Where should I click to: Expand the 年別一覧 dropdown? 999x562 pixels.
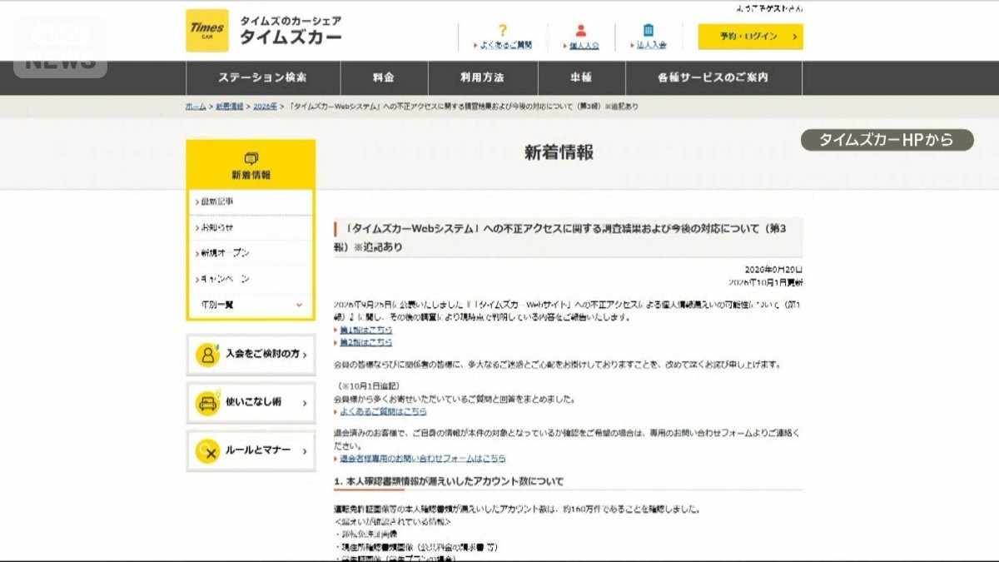click(x=251, y=305)
